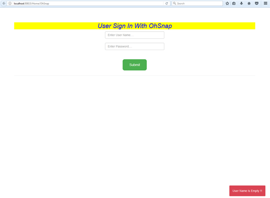Open the hamburger menu
Screen dimensions: 270x198
pos(265,3)
